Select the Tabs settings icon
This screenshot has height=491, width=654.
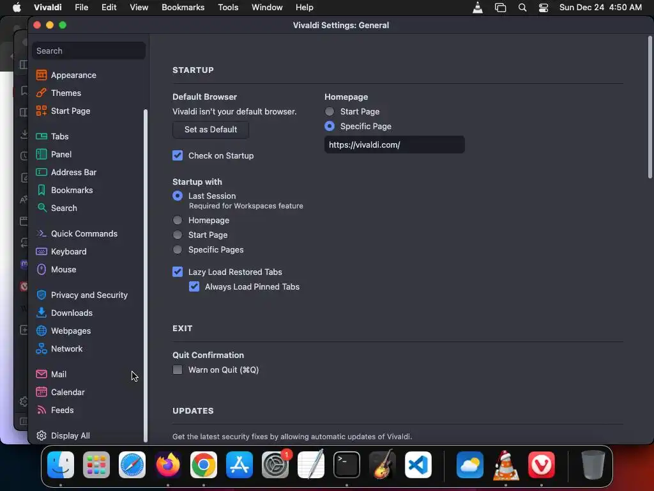tap(42, 136)
